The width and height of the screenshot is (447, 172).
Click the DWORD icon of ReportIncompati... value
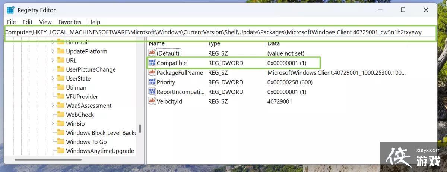[152, 92]
